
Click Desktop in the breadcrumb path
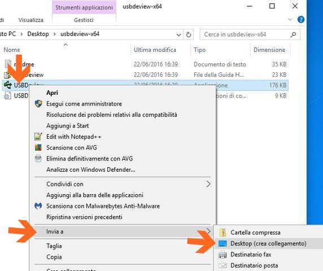pyautogui.click(x=38, y=34)
